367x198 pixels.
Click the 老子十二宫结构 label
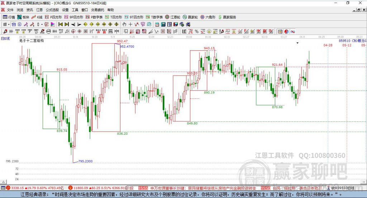click(32, 41)
